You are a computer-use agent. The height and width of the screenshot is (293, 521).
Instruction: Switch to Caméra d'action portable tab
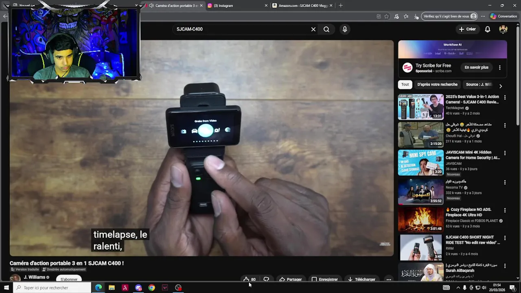173,6
